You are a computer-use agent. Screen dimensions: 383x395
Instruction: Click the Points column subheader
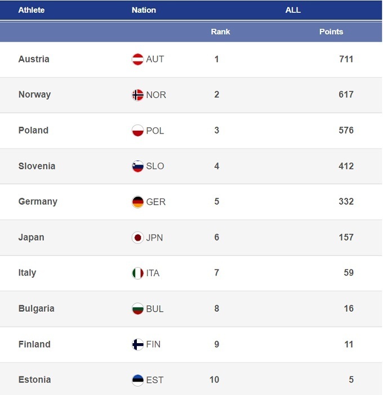[331, 32]
